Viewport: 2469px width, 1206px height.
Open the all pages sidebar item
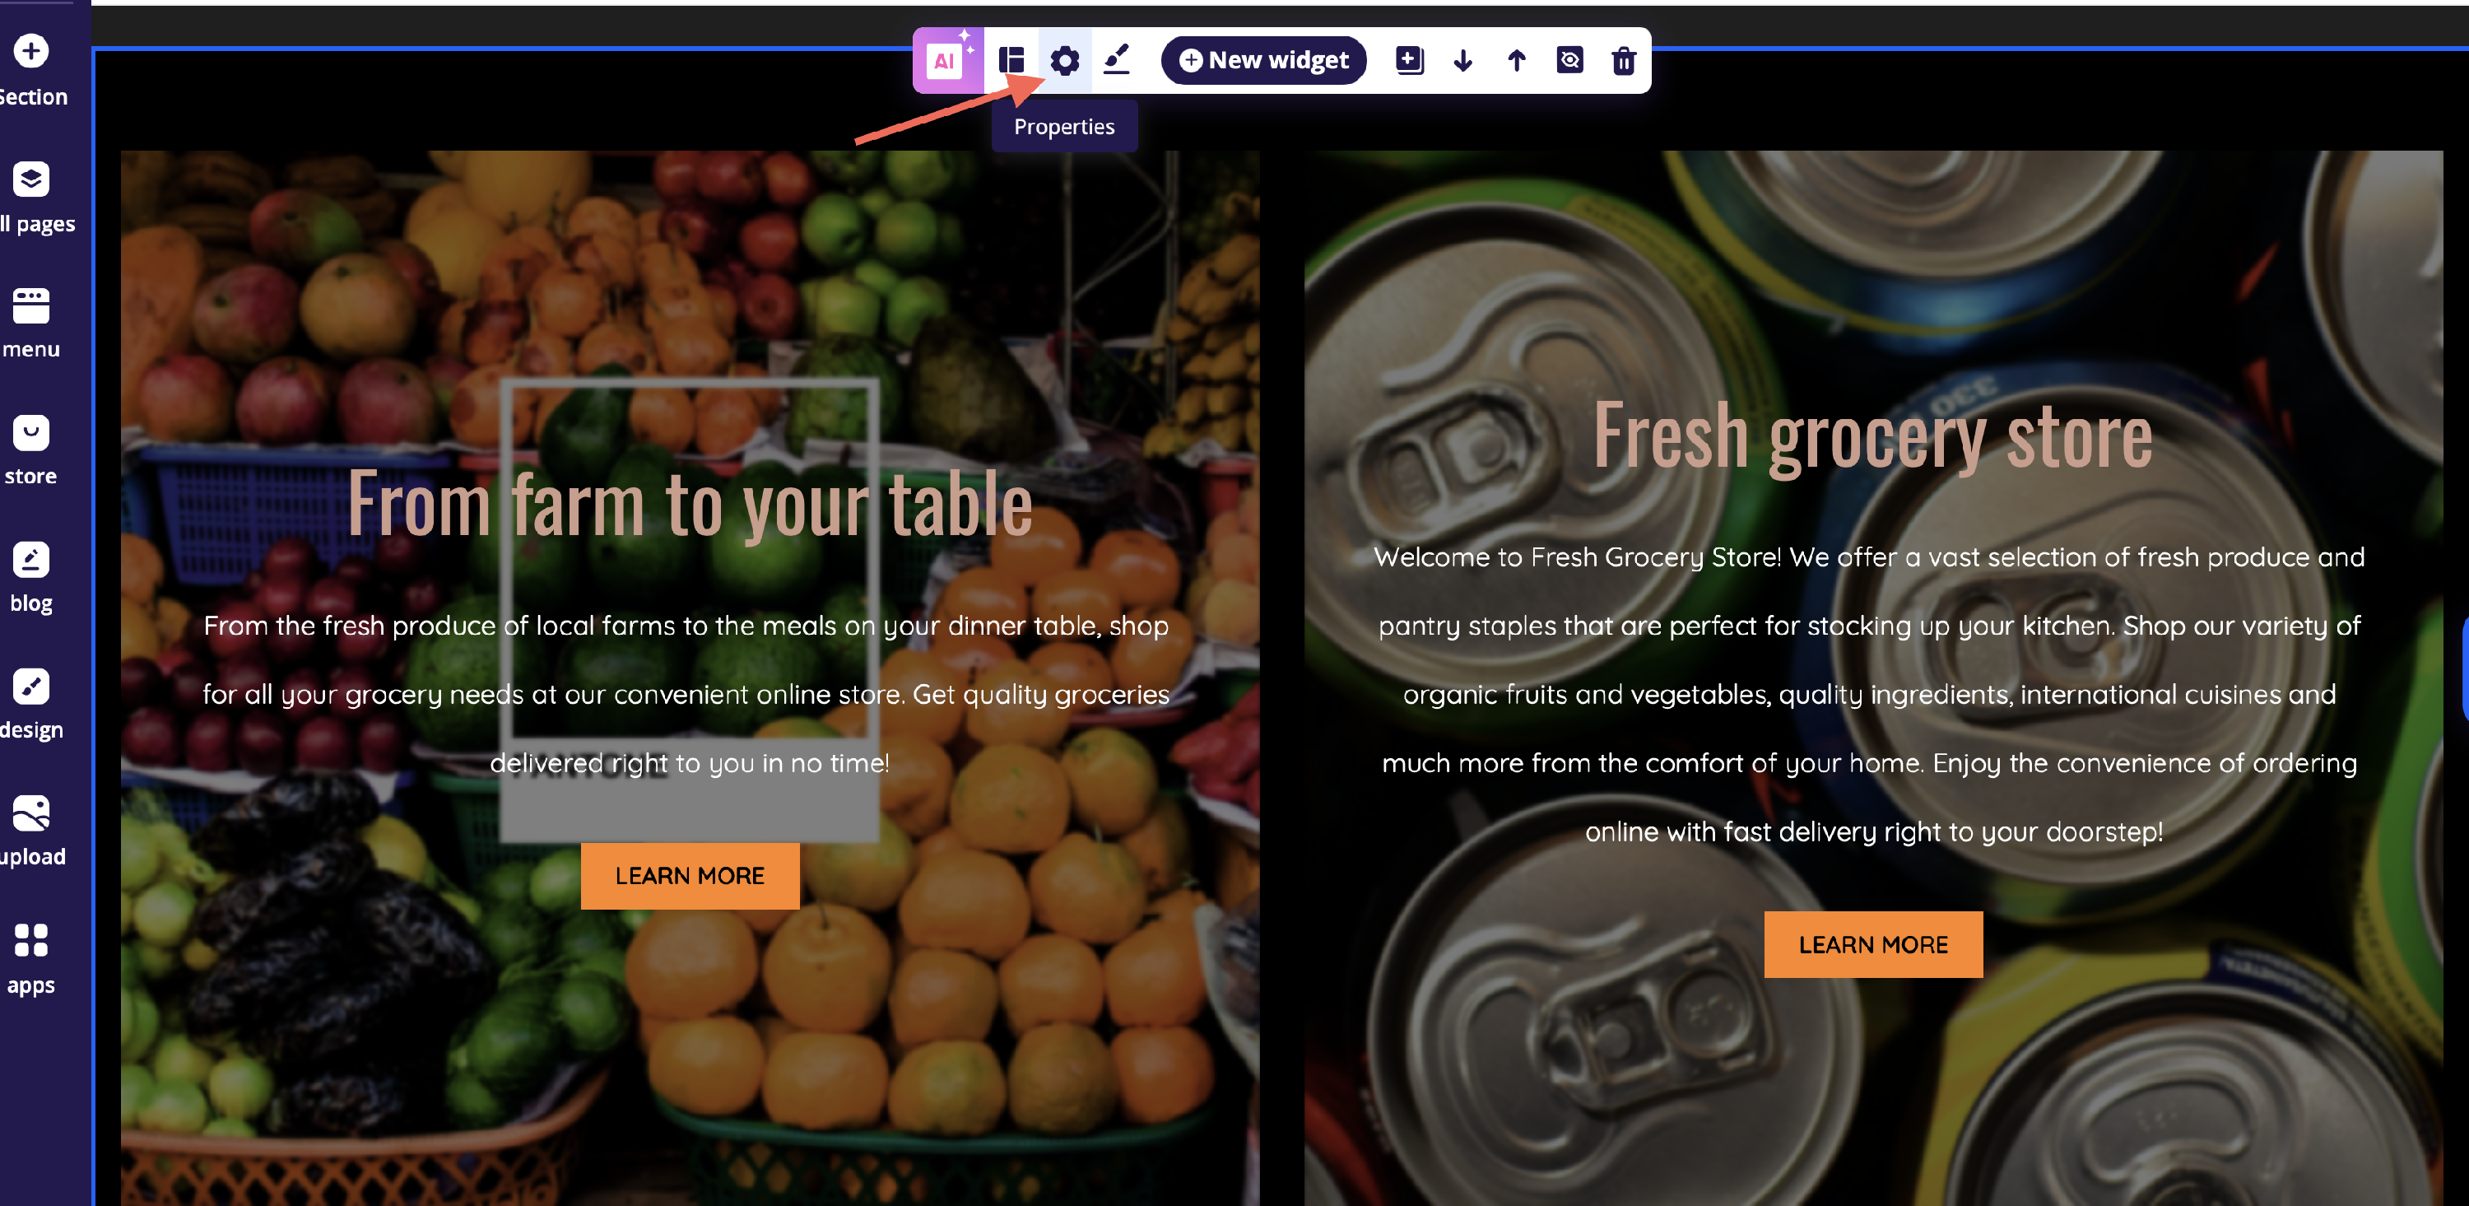(x=35, y=198)
